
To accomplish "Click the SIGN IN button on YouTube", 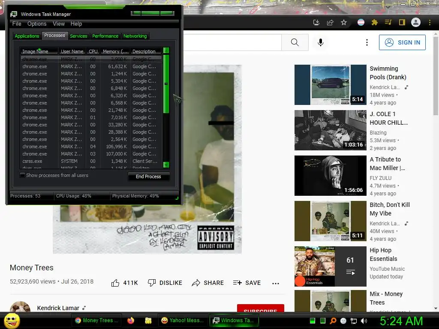I will pos(402,42).
